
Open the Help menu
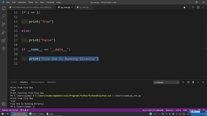[x=59, y=2]
